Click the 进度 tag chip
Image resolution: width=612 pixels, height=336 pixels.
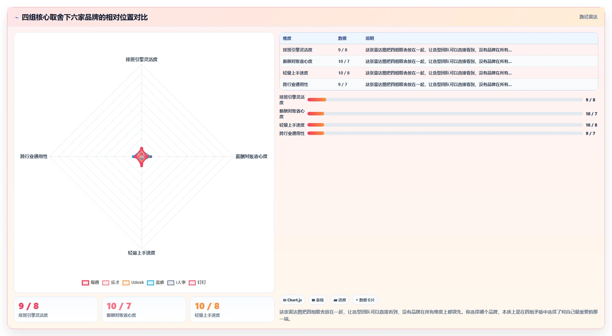point(340,300)
